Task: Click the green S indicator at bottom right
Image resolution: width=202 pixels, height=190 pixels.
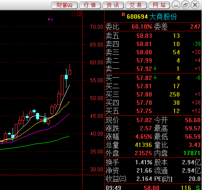Action: 198,188
